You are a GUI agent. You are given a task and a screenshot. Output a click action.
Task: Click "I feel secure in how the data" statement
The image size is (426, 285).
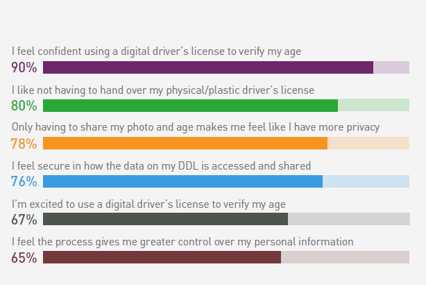(x=161, y=166)
